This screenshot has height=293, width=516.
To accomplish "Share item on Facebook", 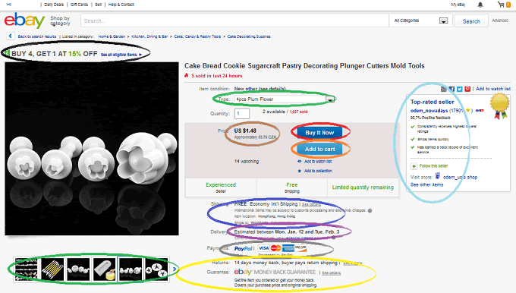I will pos(451,89).
